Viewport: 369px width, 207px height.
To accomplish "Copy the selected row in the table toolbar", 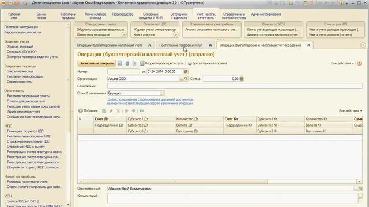I will pyautogui.click(x=104, y=111).
